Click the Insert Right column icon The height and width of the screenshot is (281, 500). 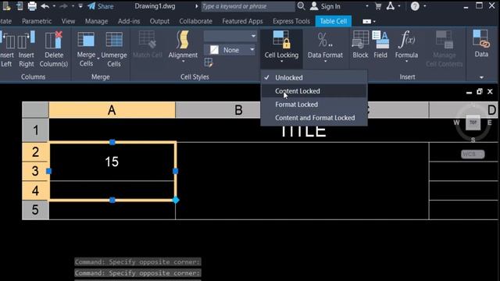[x=26, y=41]
